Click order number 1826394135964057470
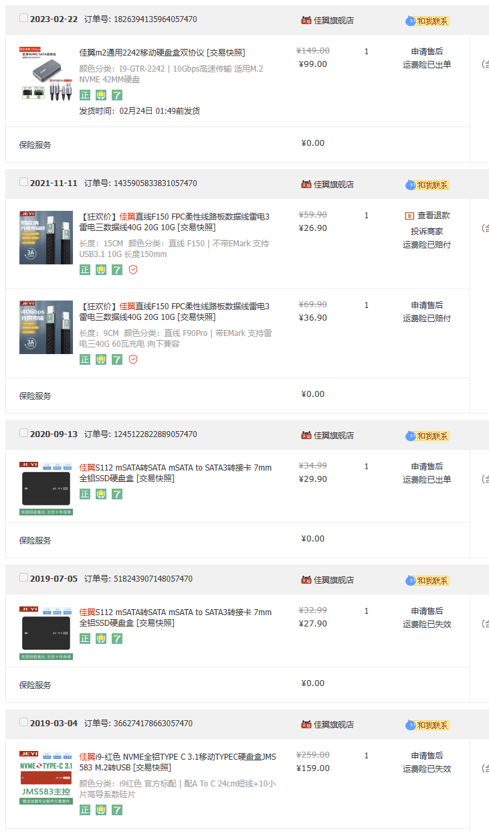Screen dimensions: 489x832 pos(154,19)
